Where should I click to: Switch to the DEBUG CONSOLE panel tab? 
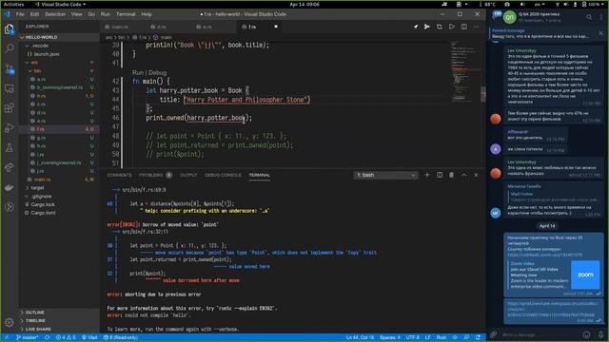coord(223,175)
